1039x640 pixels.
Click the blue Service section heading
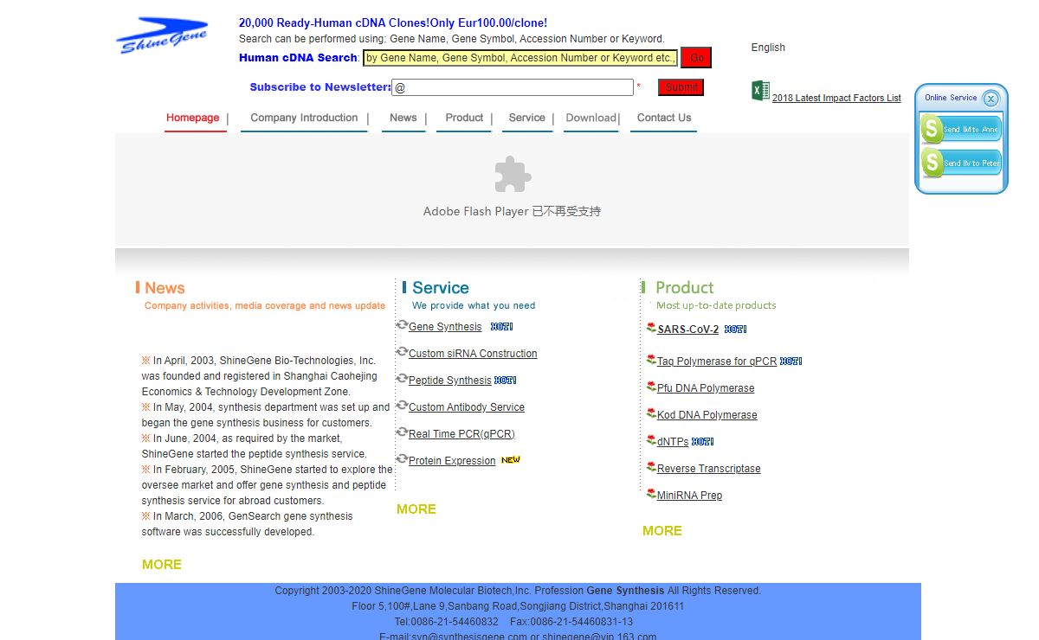pos(441,288)
